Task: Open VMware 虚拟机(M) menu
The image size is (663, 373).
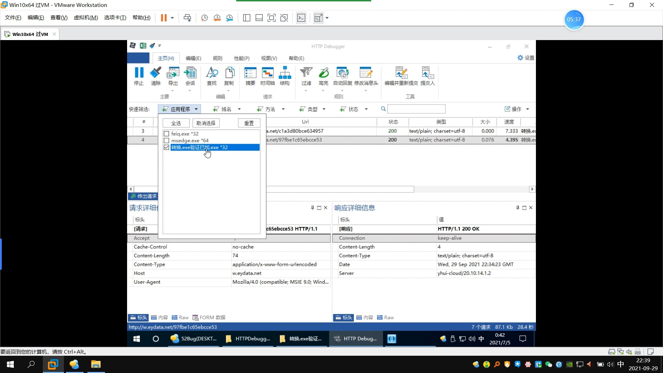Action: 86,18
